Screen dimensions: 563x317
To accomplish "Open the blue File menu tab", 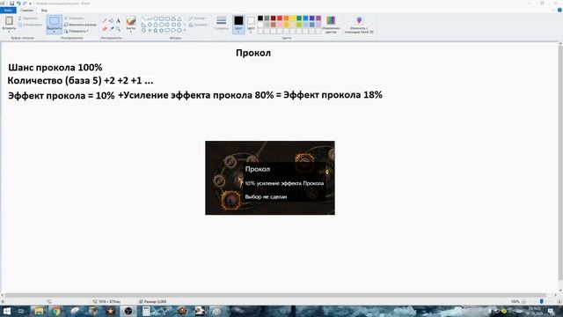I will pyautogui.click(x=8, y=10).
